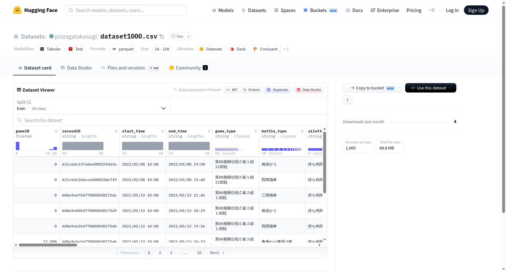Open the Use this dataset dropdown
The height and width of the screenshot is (272, 506).
(430, 88)
